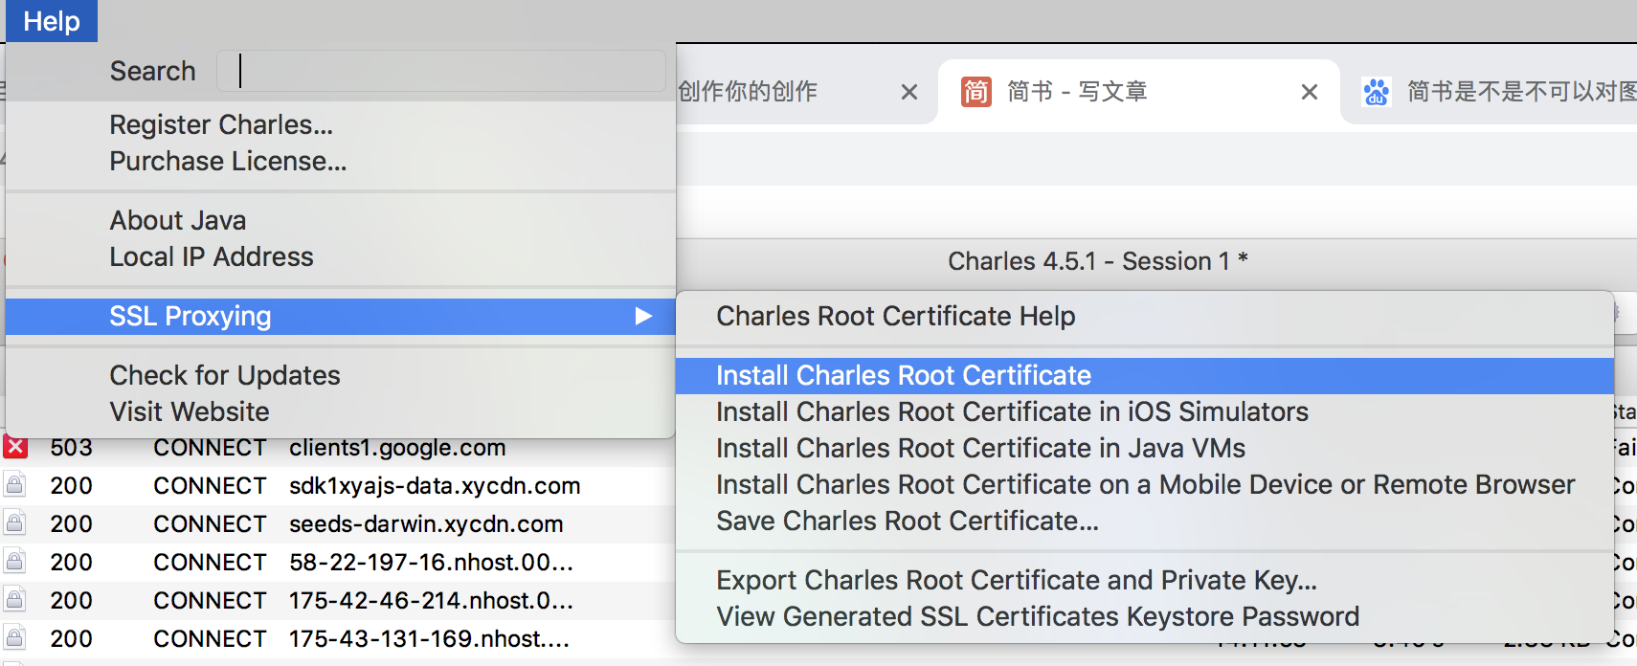Click lock icon on sdk1xyajs-data.xycdn.com row
This screenshot has width=1637, height=666.
(14, 484)
